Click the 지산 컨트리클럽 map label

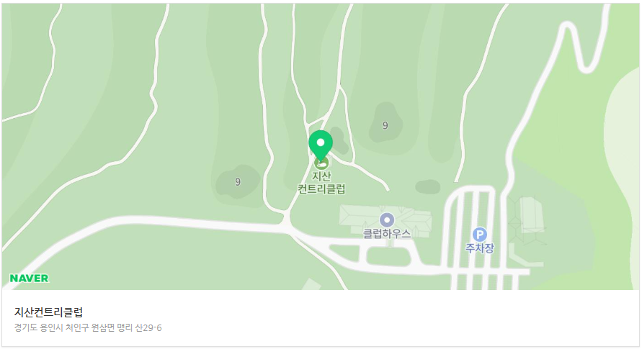[x=321, y=182]
